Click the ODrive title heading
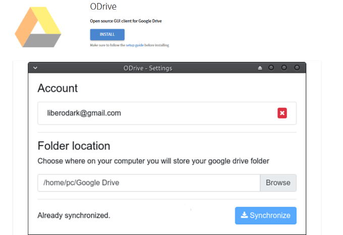The width and height of the screenshot is (343, 235). (103, 7)
